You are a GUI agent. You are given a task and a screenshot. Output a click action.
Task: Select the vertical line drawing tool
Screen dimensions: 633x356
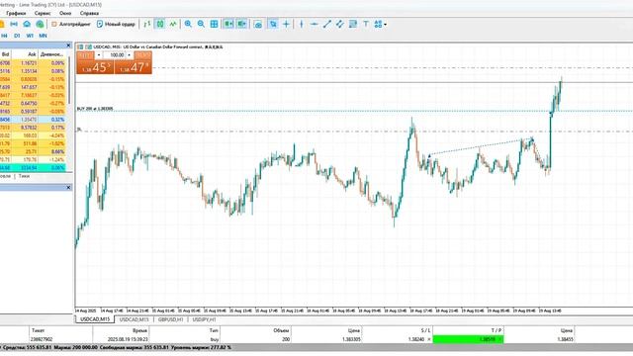click(x=301, y=24)
